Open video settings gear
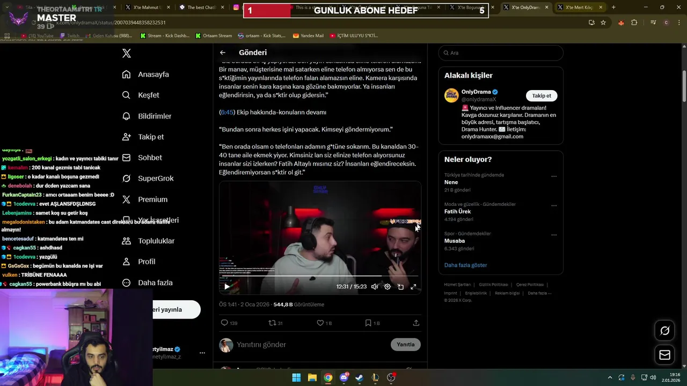The height and width of the screenshot is (386, 687). [x=388, y=287]
